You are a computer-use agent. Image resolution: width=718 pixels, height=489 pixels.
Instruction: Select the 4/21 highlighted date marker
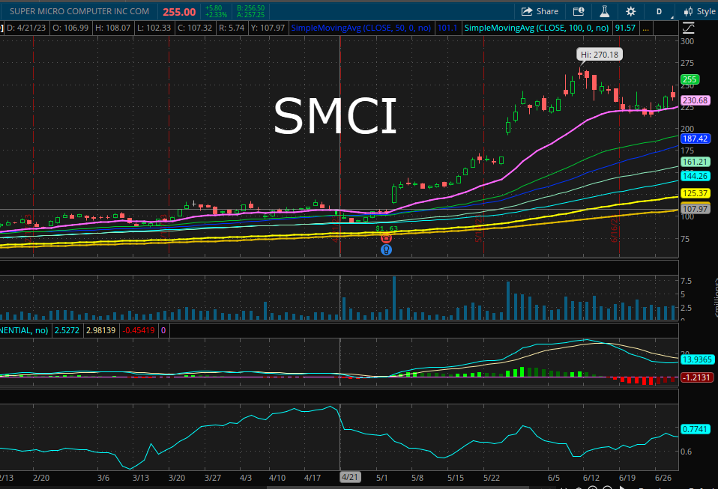[350, 477]
